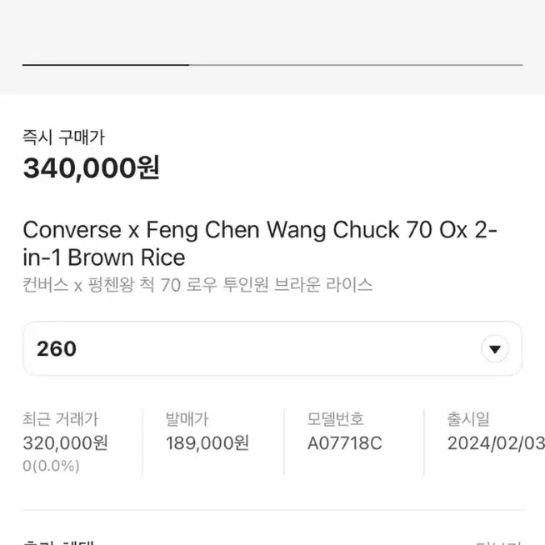Open the size selector showing 260
545x545 pixels.
click(272, 348)
